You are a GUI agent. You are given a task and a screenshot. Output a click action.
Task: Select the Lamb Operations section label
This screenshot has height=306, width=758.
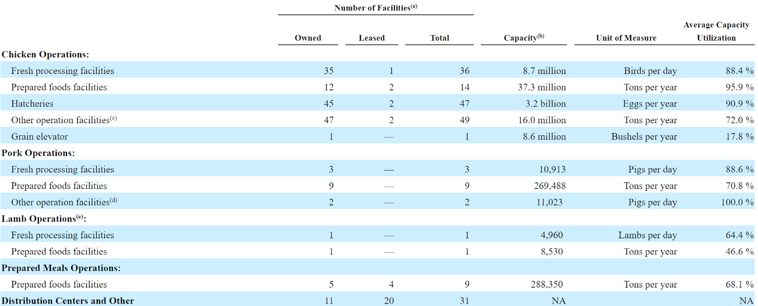44,218
